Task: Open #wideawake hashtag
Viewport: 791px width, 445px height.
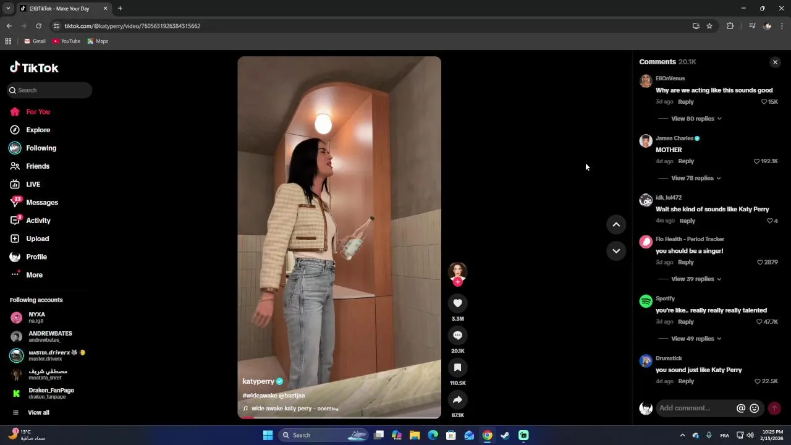Action: pyautogui.click(x=260, y=396)
